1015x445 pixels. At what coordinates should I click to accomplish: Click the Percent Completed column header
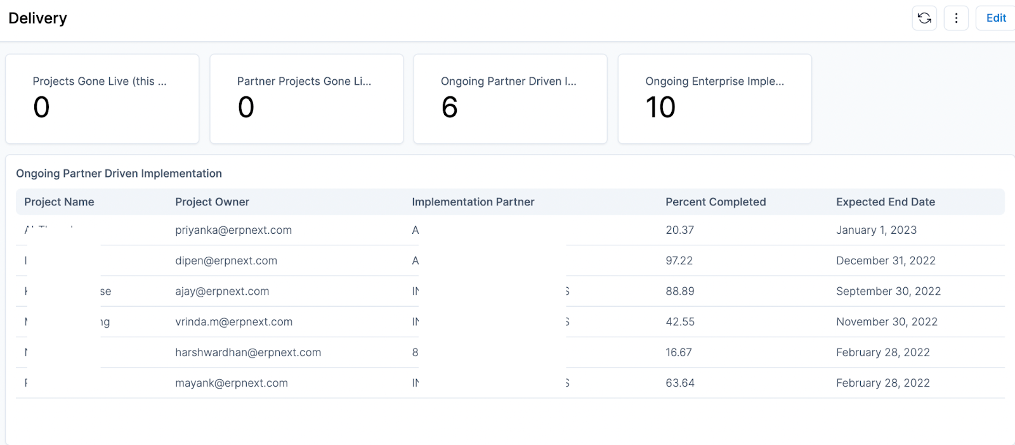[715, 202]
